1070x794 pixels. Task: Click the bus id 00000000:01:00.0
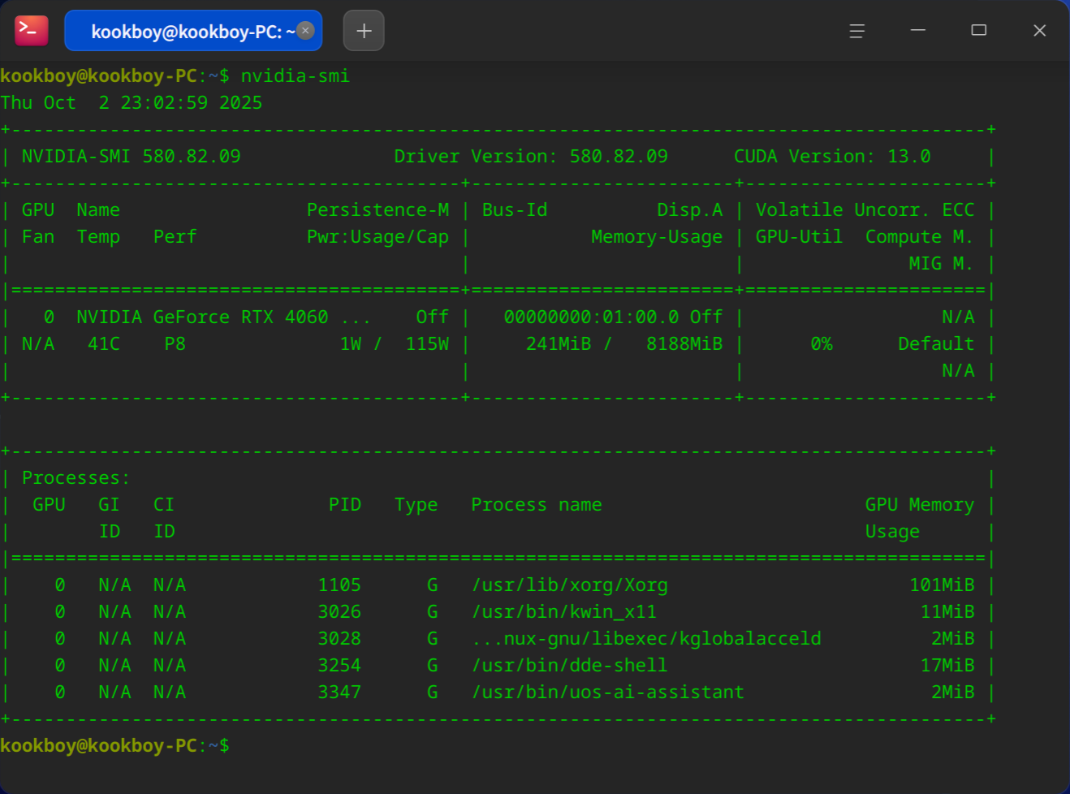tap(592, 317)
